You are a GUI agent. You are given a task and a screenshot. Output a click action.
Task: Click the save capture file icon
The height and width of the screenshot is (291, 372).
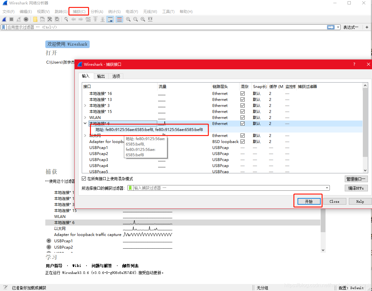pos(42,19)
